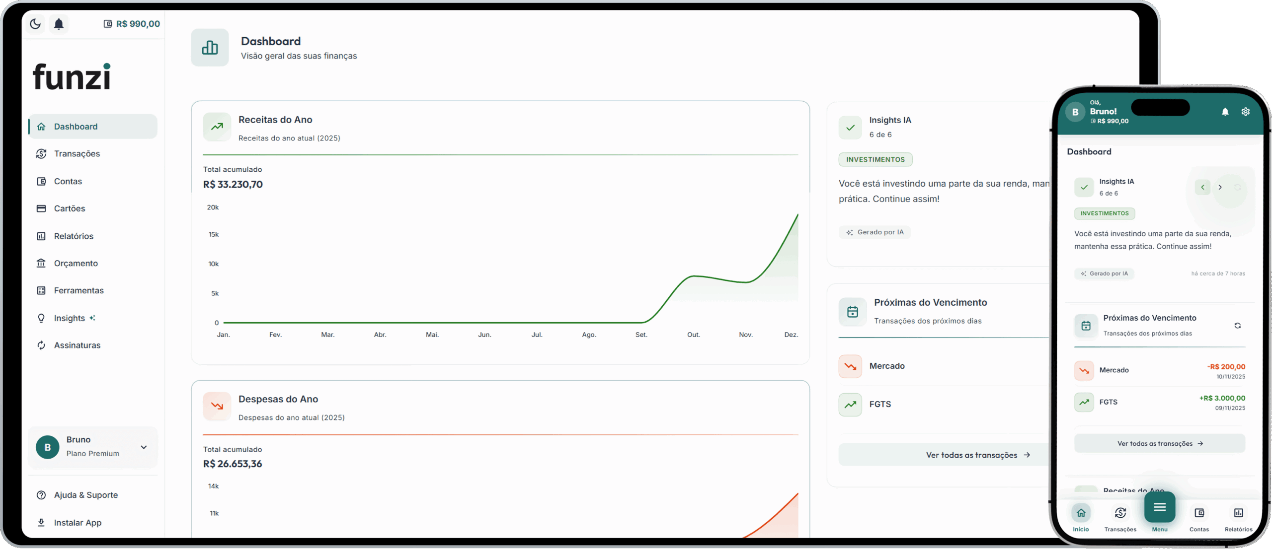Go to Cartões in the sidebar
The height and width of the screenshot is (549, 1272).
(70, 208)
